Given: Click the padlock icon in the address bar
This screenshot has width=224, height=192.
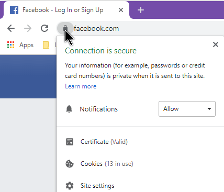Looking at the screenshot, I should click(x=65, y=28).
